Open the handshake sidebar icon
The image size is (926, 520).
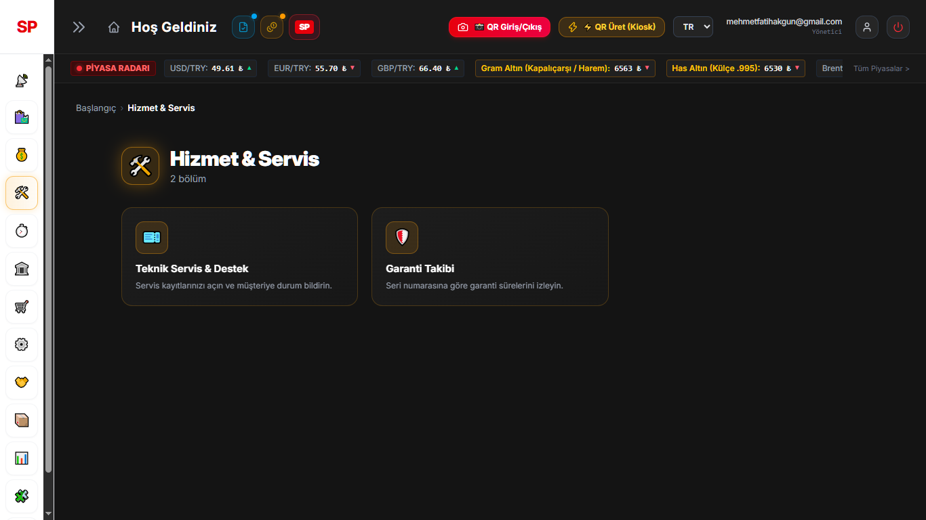[22, 383]
